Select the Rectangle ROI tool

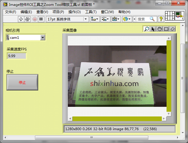pos(166,29)
